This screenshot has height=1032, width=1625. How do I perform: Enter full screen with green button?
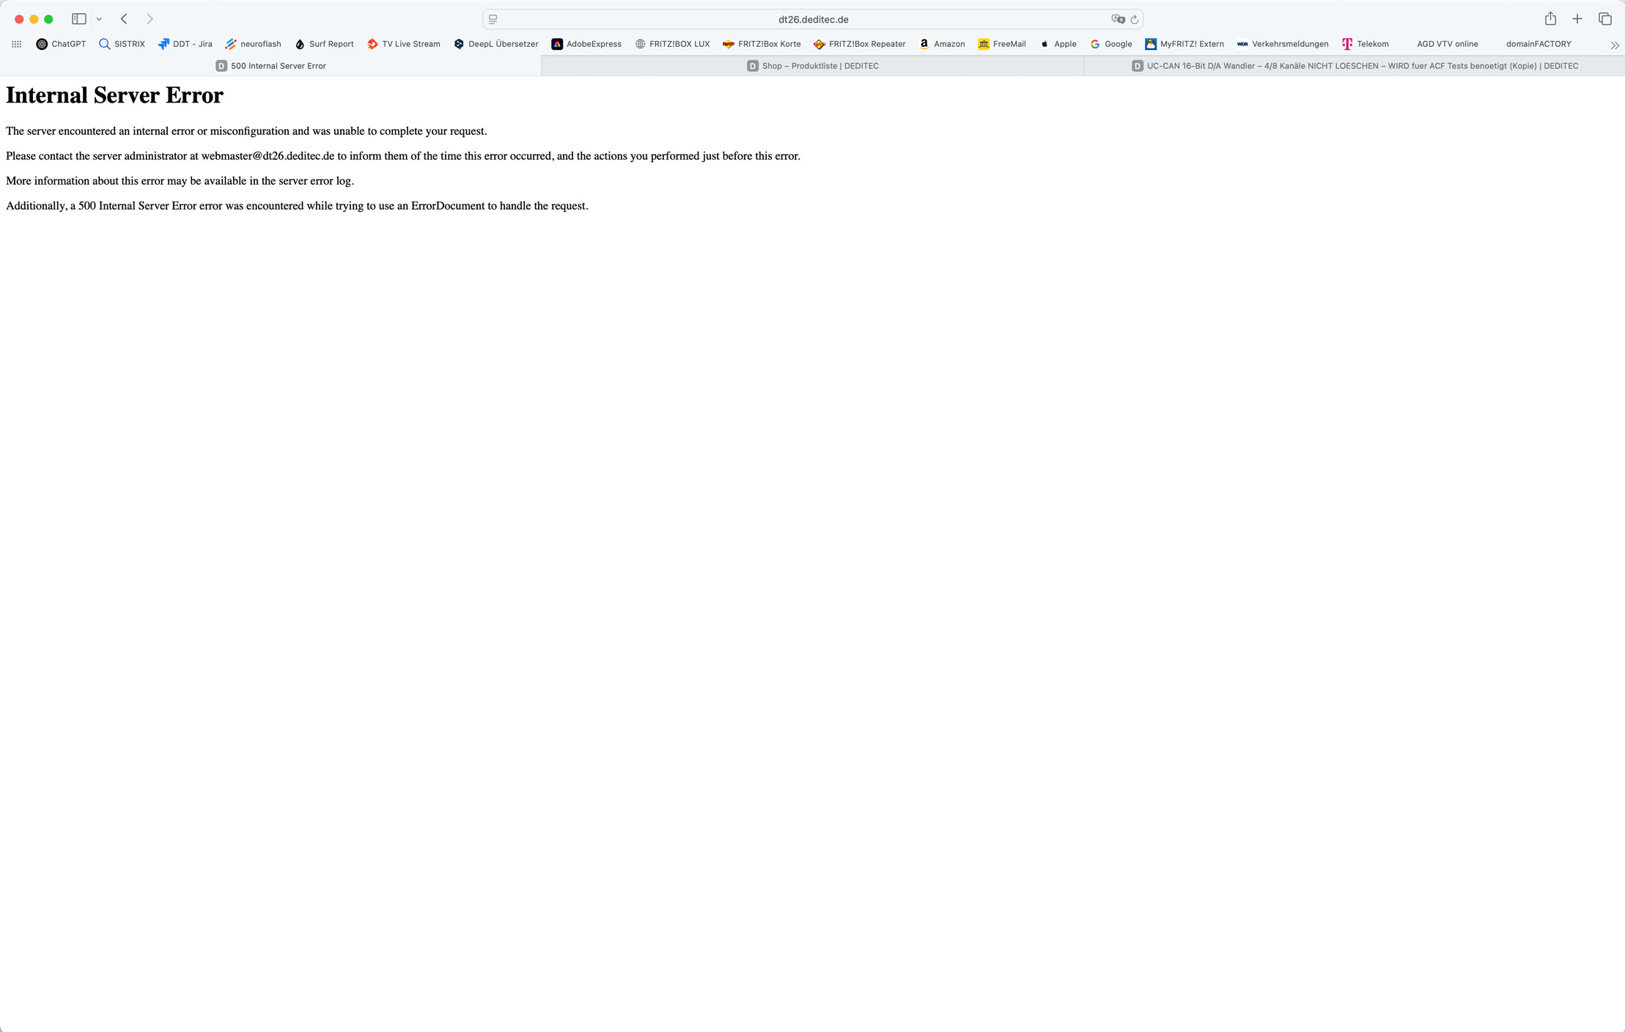(48, 19)
